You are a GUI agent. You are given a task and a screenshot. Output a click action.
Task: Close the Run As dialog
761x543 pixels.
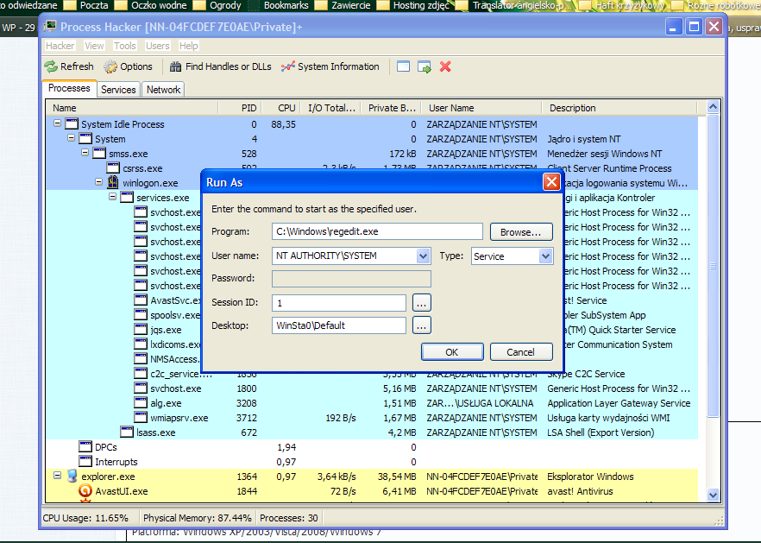coord(551,182)
